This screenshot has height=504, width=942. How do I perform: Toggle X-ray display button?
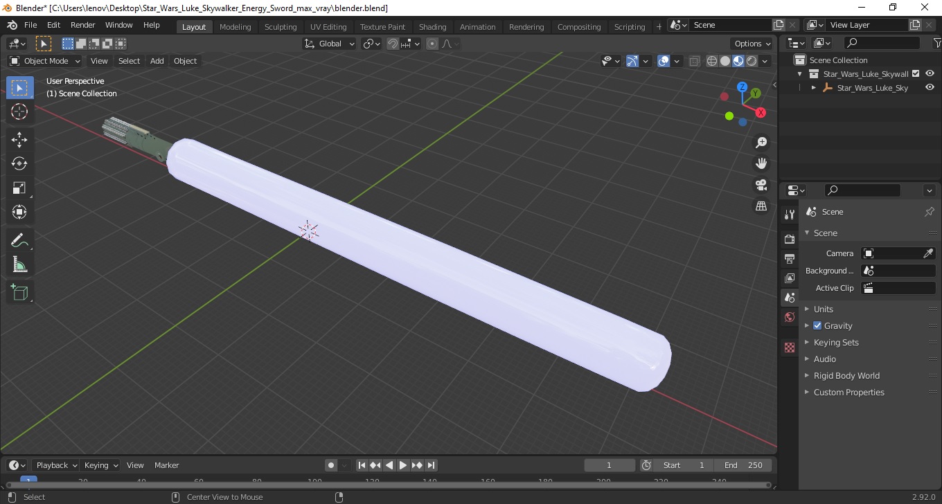click(695, 61)
